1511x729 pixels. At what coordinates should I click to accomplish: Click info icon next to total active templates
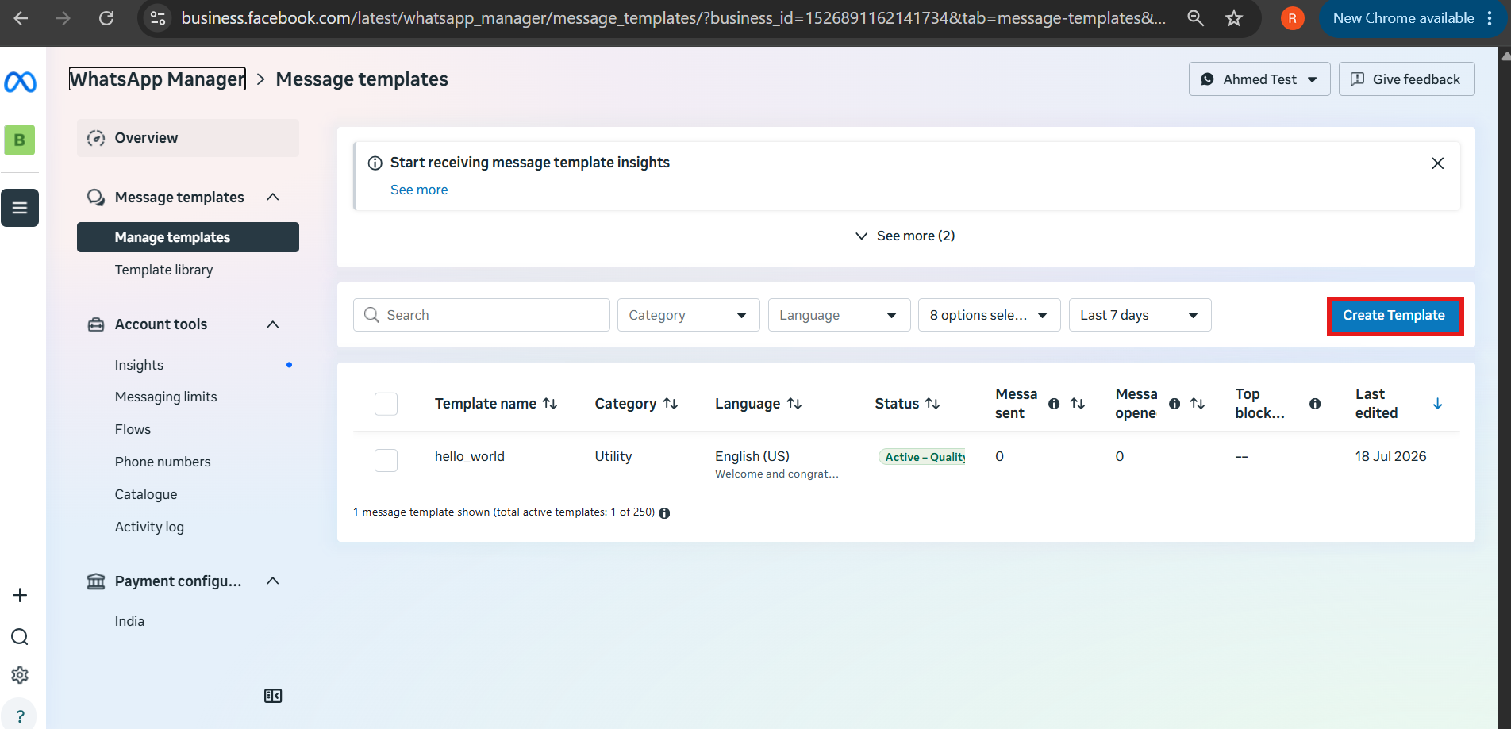pos(664,513)
